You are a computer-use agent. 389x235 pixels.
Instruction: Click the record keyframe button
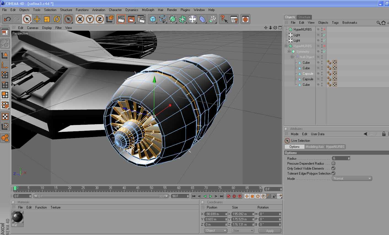click(229, 196)
